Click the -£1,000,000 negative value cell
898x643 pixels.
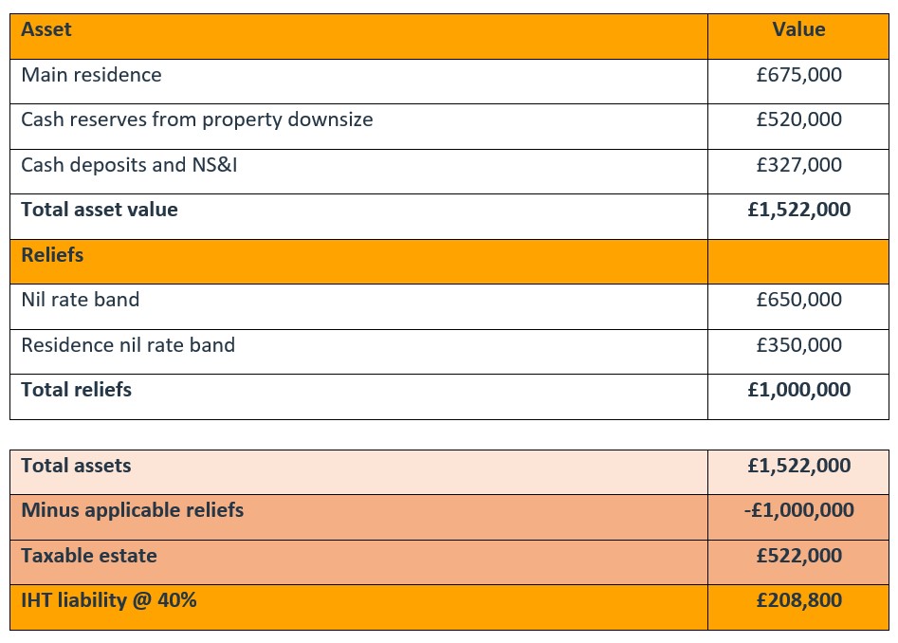tap(798, 510)
